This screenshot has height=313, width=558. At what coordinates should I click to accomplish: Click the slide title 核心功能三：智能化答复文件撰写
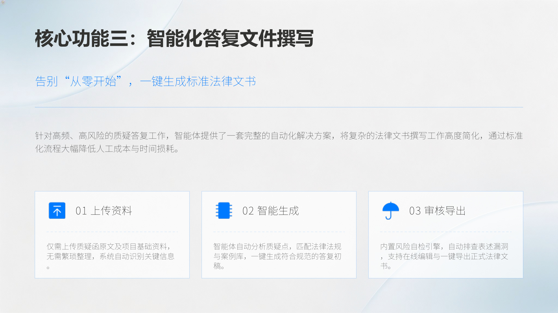pos(174,38)
